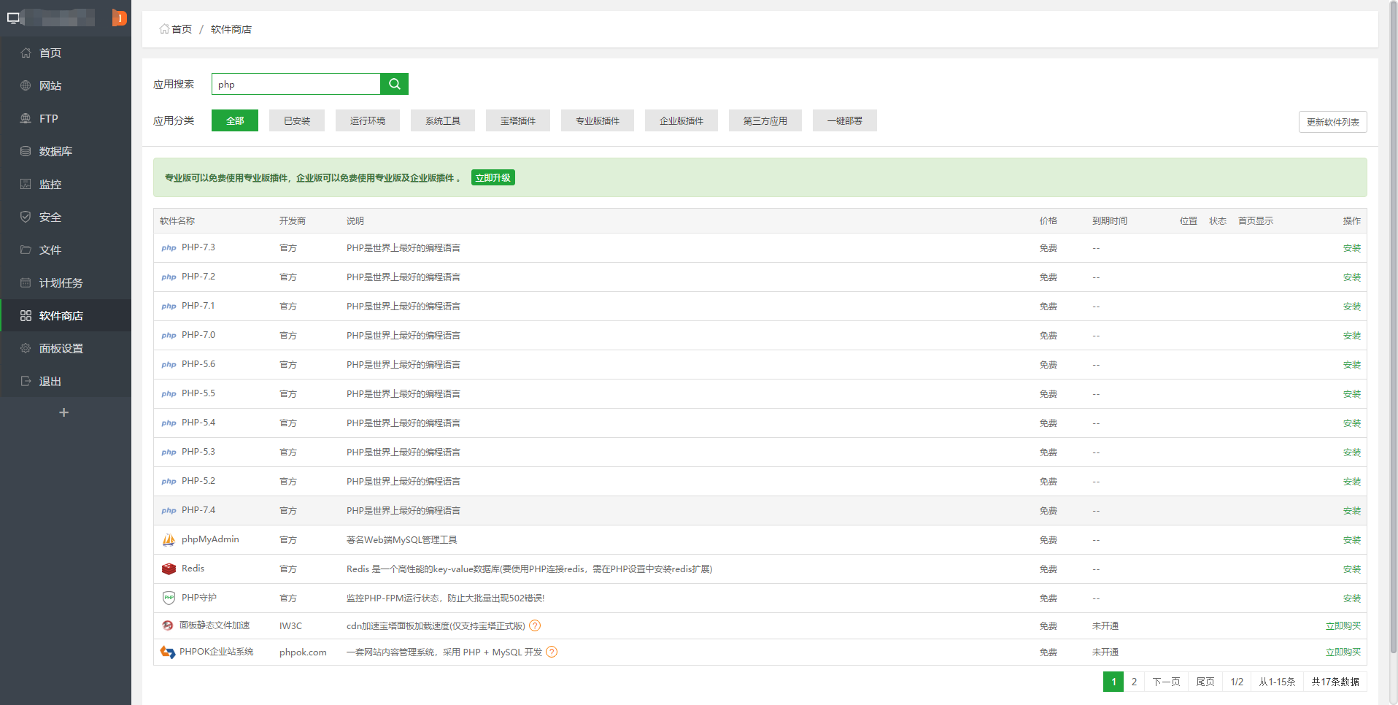Click help icon beside 面板静态文件加速 description
1398x705 pixels.
(x=535, y=625)
